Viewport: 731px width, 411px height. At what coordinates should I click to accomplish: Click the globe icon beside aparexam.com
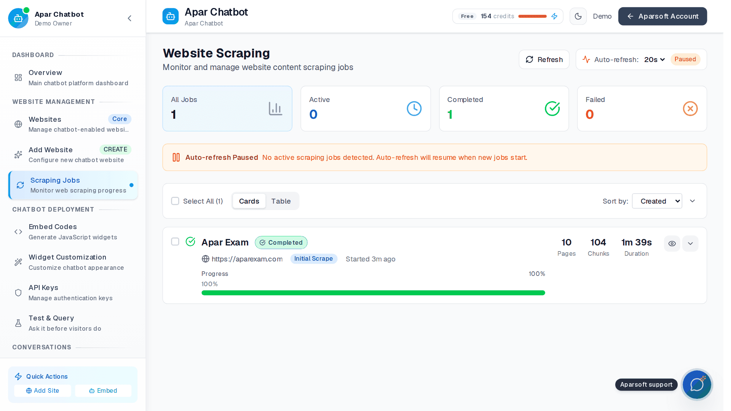click(206, 259)
